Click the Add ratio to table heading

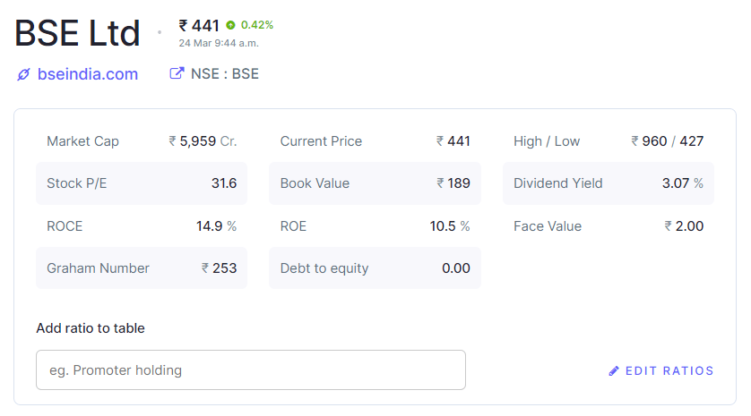(91, 328)
